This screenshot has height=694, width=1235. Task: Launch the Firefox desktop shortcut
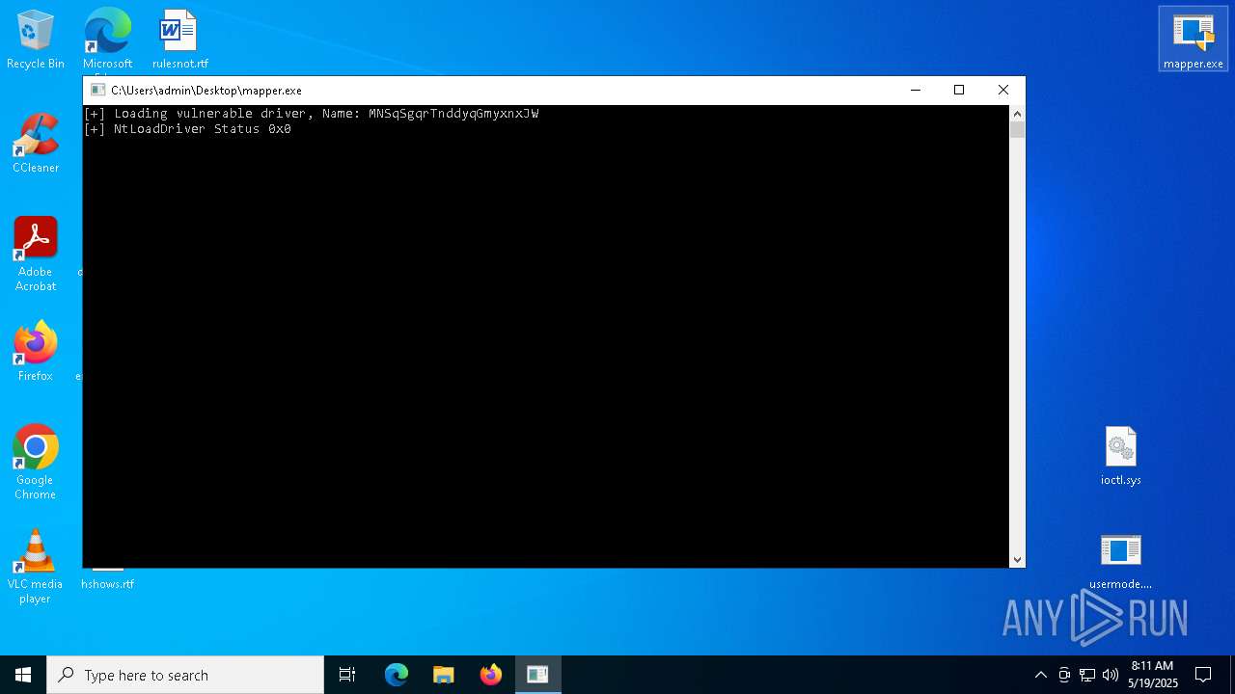[36, 352]
